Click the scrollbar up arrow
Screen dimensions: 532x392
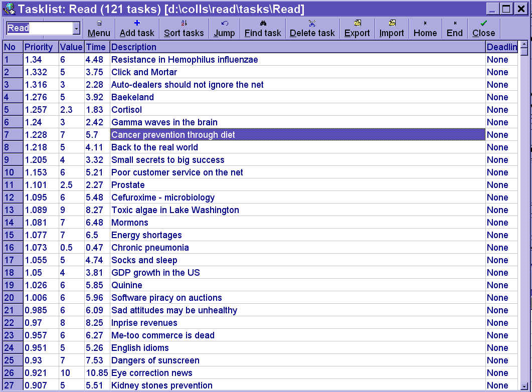pos(524,47)
